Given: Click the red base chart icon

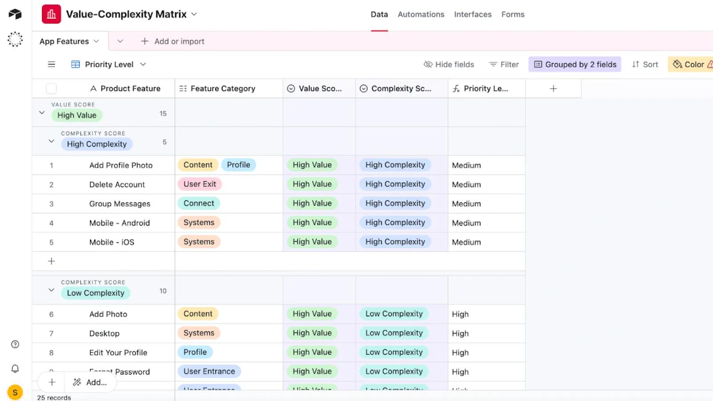Looking at the screenshot, I should pos(51,14).
